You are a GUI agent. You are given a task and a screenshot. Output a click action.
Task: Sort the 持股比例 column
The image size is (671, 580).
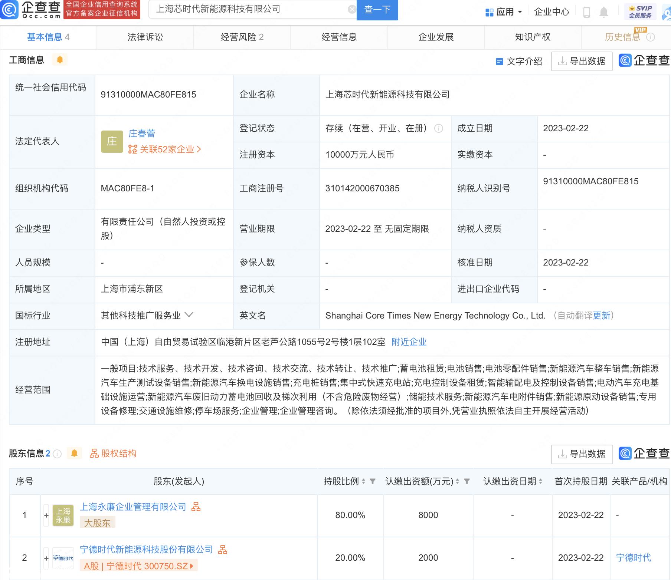click(x=364, y=481)
